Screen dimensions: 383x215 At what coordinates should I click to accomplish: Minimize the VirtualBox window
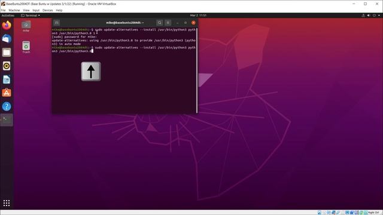tap(354, 4)
